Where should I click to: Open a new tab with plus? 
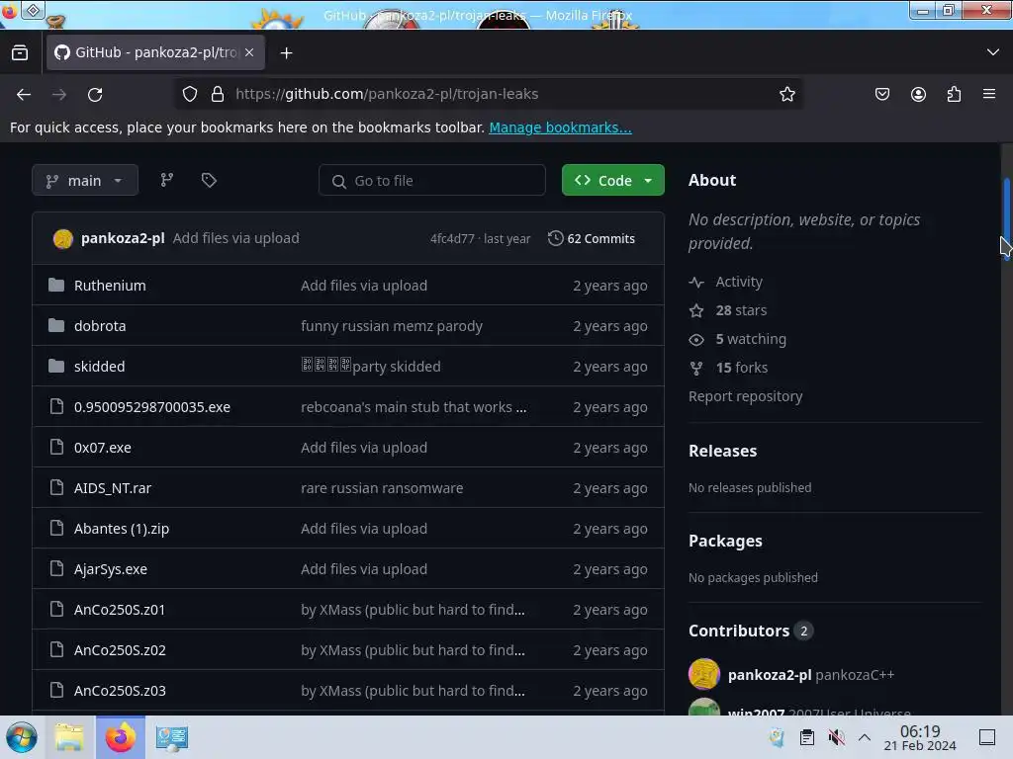pyautogui.click(x=286, y=53)
